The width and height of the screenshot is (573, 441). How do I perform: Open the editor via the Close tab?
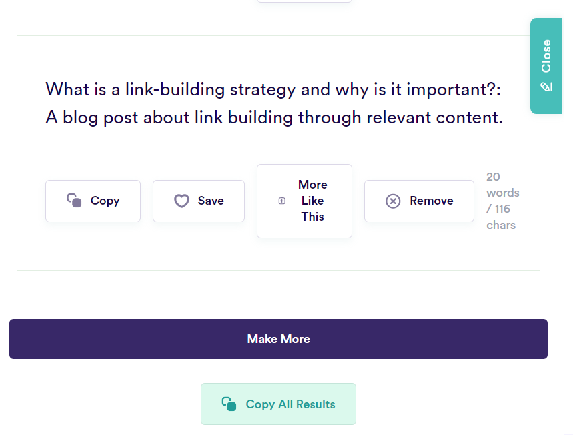pos(547,66)
